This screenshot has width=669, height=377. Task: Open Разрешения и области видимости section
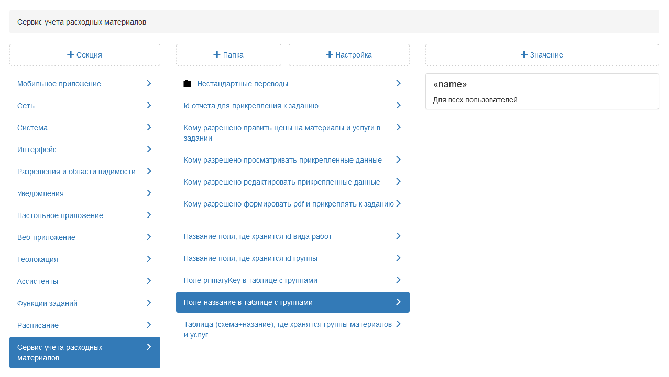pos(76,172)
